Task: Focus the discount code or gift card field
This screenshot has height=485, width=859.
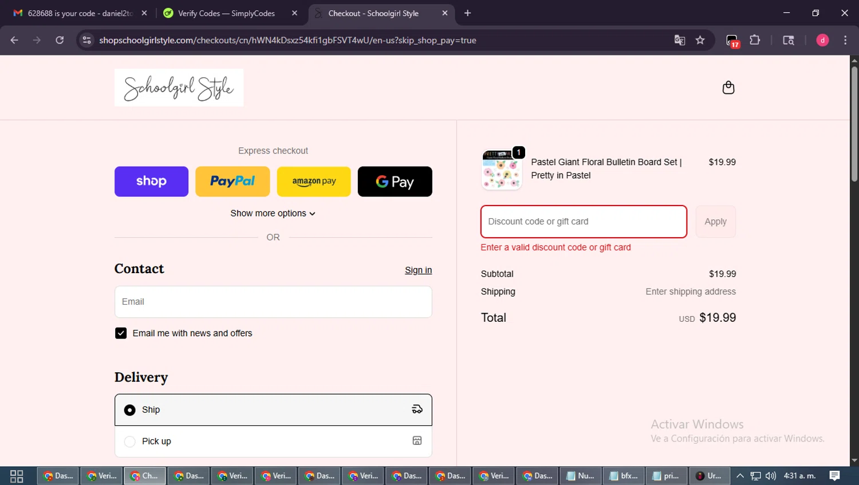Action: click(584, 222)
